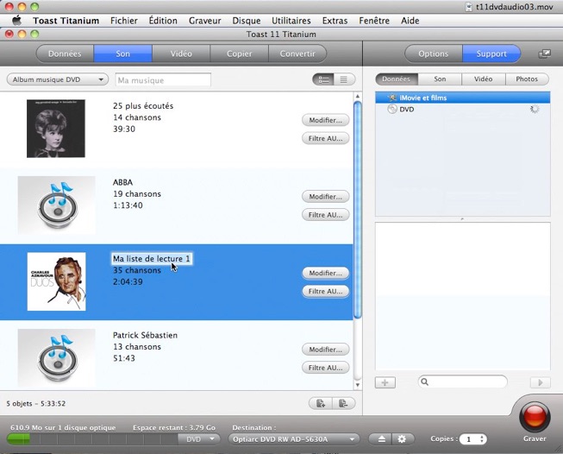Click the 25 plus écoutés album cover

click(x=56, y=129)
